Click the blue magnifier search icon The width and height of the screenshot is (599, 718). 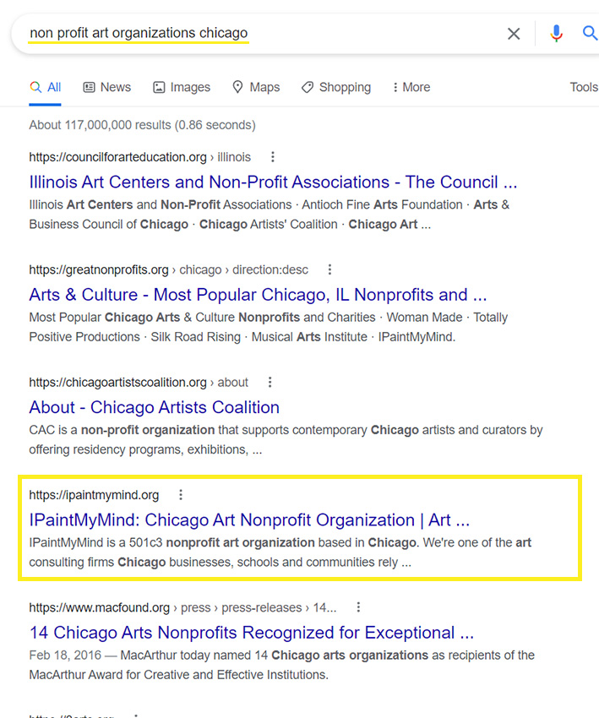tap(590, 34)
